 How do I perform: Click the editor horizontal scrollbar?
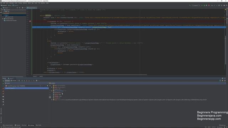90,75
